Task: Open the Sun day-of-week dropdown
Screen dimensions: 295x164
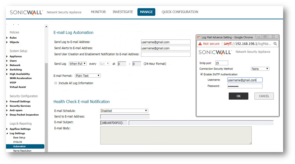Action: coord(104,64)
